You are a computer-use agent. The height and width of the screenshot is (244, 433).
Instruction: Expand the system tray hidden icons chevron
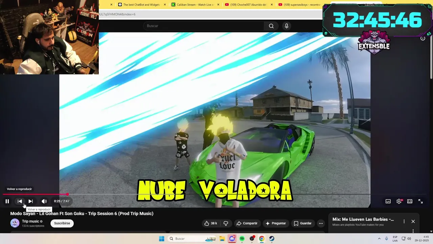pyautogui.click(x=379, y=239)
